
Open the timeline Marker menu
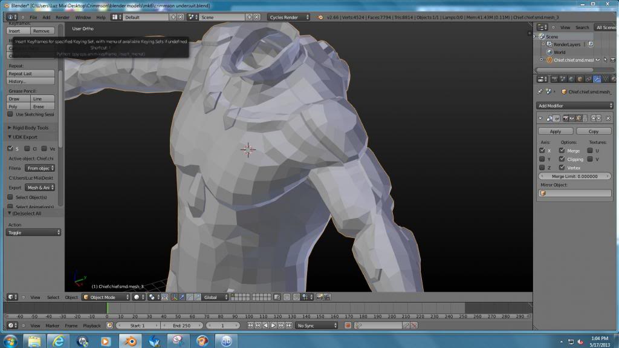(52, 326)
